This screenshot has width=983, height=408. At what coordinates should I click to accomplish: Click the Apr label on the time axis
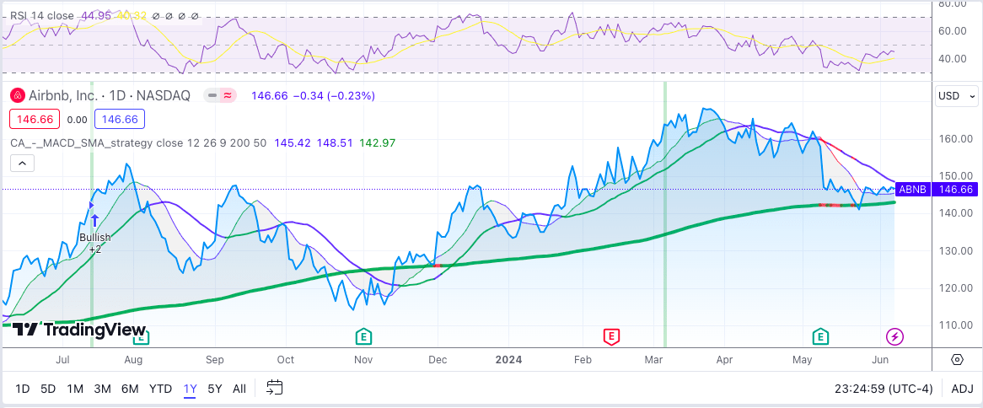724,360
